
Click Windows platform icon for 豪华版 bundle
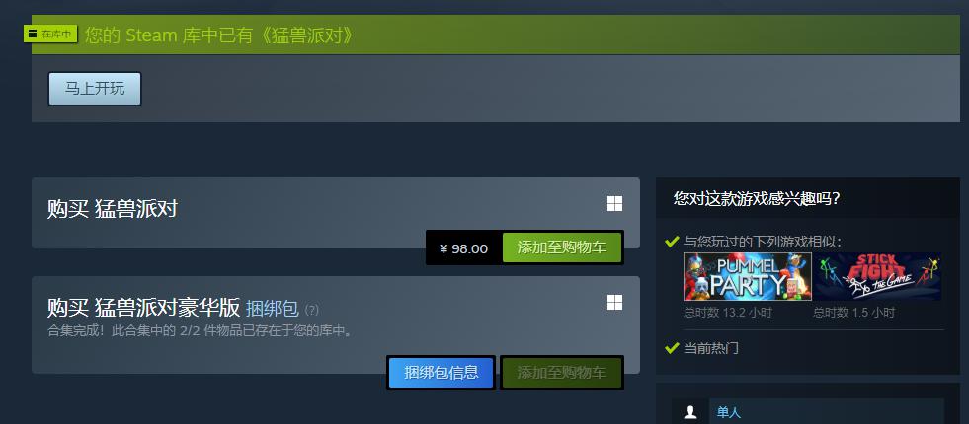click(614, 303)
